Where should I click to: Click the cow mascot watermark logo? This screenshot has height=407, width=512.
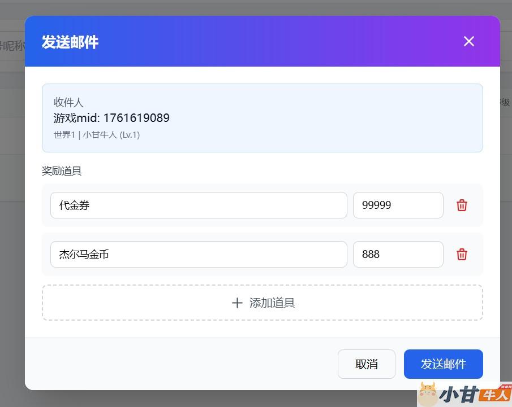pos(428,394)
